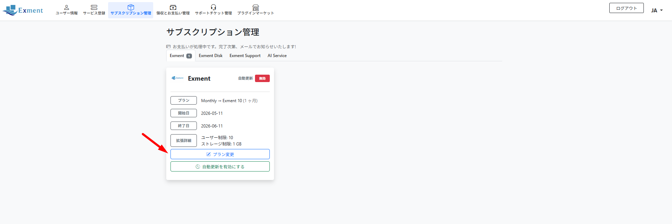
Task: Open サポートチケット管理 headset icon
Action: [x=213, y=7]
